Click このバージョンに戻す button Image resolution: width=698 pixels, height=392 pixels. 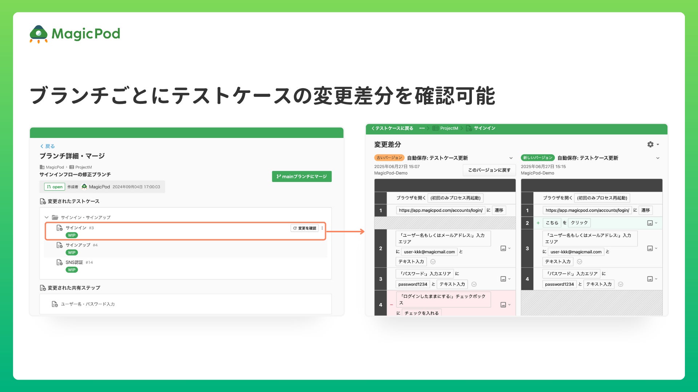pos(489,170)
